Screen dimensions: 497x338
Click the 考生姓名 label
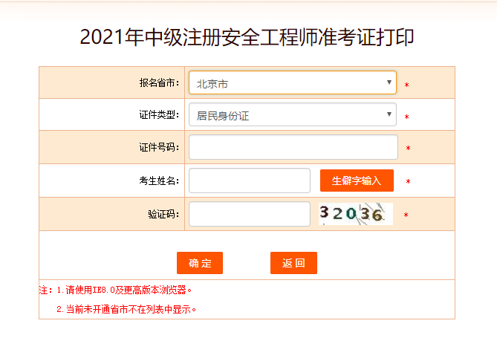coord(159,181)
